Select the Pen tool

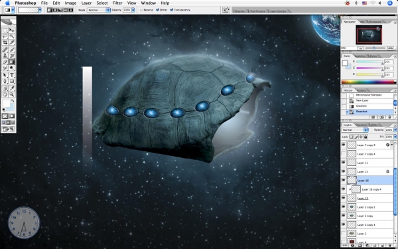pos(5,81)
